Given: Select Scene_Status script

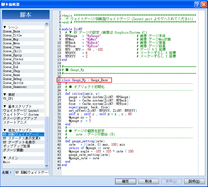Looking at the screenshot, I should 23,59.
